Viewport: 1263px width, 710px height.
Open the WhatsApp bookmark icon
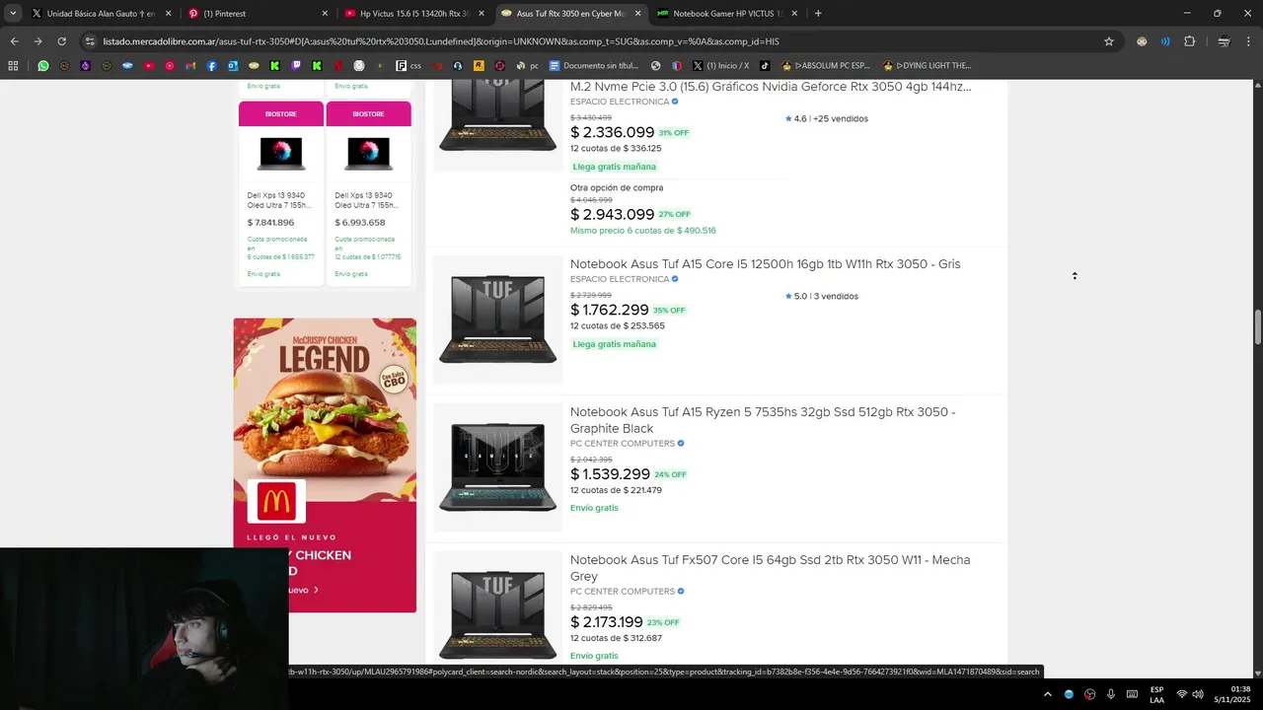coord(43,66)
